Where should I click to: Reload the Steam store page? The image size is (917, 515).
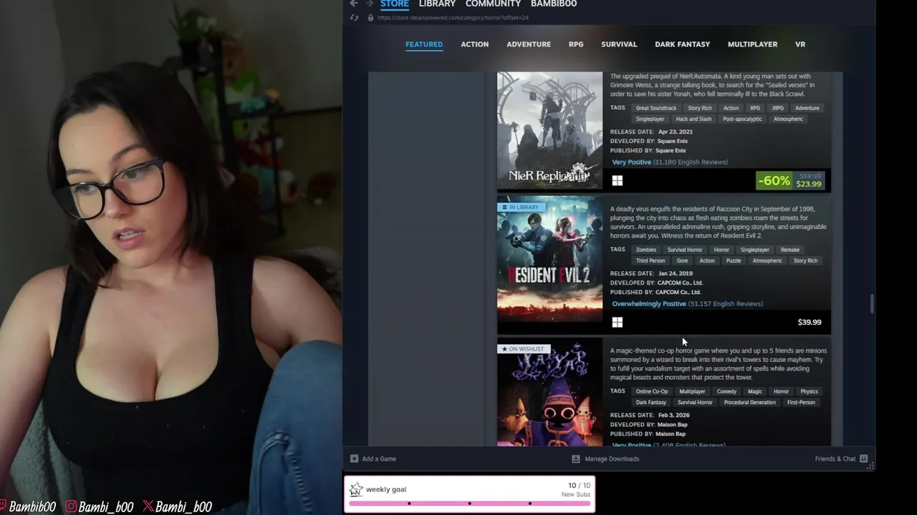point(354,17)
